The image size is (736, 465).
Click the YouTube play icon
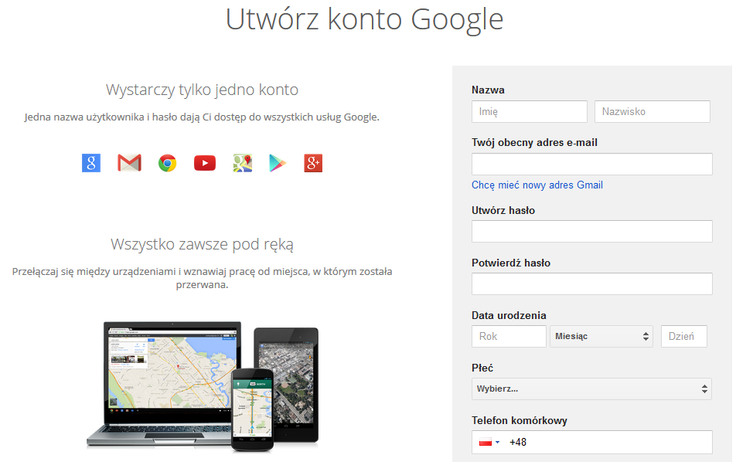[x=205, y=163]
